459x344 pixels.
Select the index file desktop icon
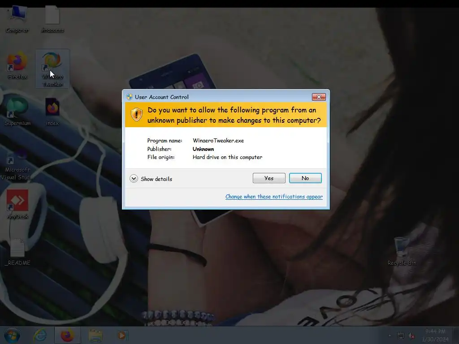[52, 112]
